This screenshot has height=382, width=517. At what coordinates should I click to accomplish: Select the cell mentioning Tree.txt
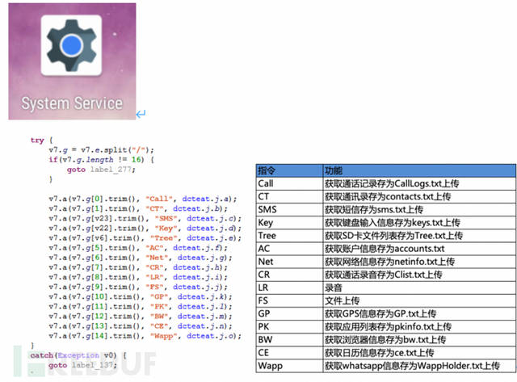(419, 235)
